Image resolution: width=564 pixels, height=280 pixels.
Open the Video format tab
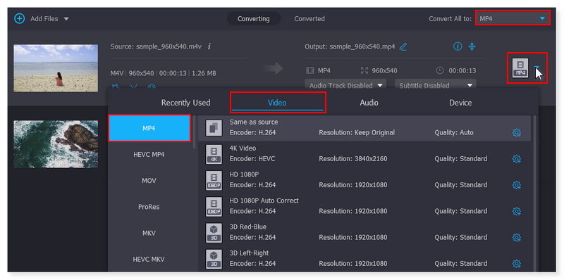(x=277, y=103)
